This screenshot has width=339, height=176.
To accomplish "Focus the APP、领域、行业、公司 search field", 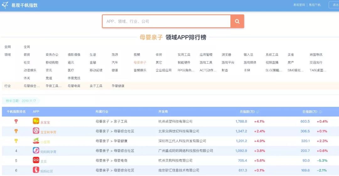I will 166,21.
